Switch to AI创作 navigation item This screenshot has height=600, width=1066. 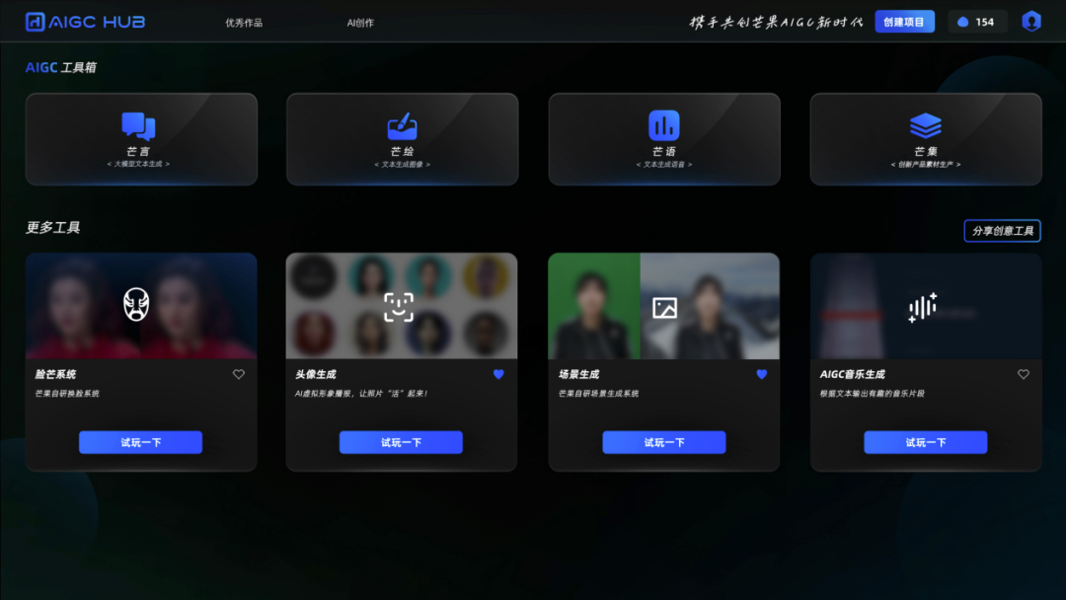coord(360,23)
